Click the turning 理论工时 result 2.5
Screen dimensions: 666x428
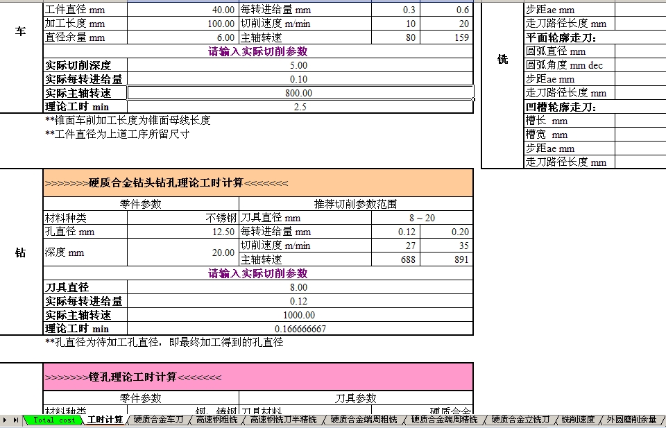pyautogui.click(x=300, y=107)
